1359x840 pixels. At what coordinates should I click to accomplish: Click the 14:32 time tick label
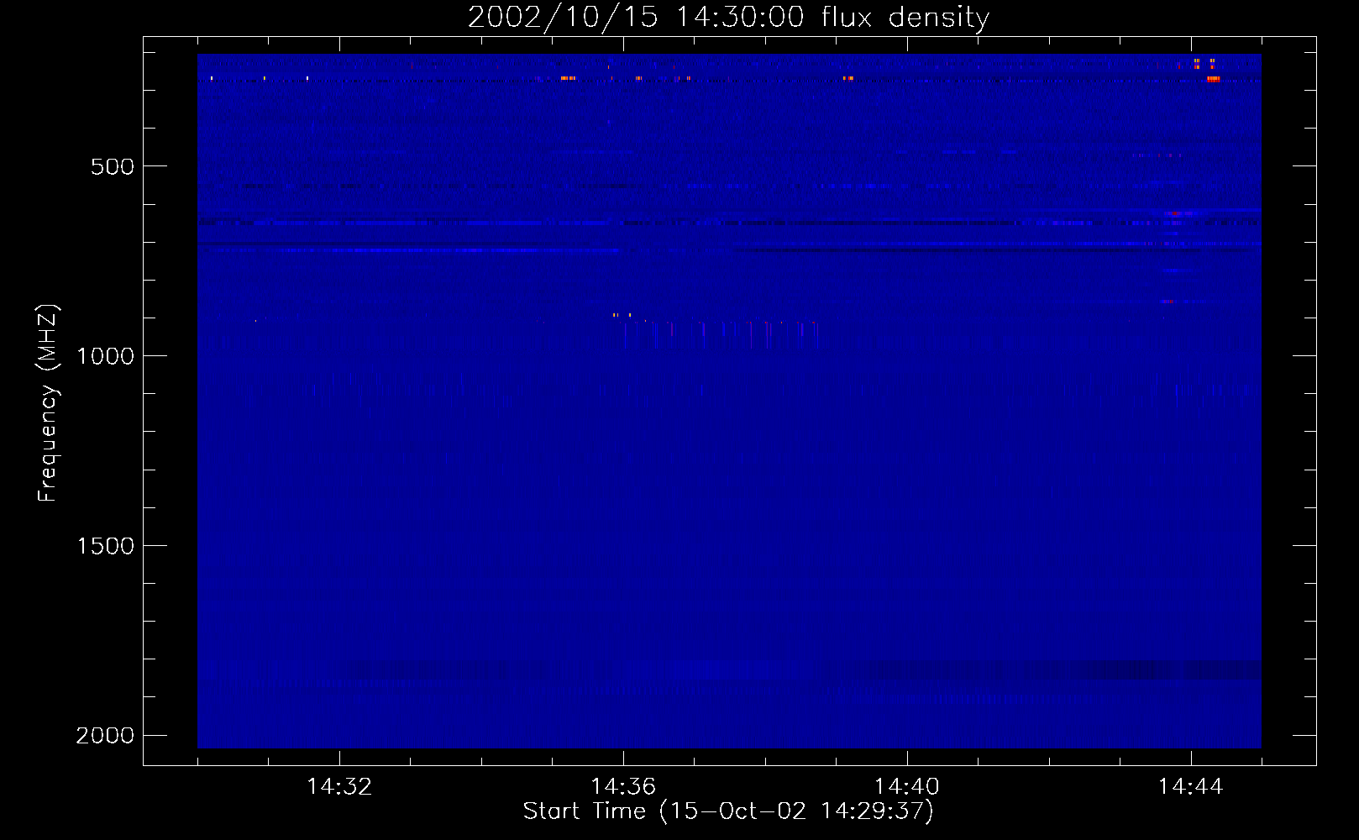tap(339, 786)
